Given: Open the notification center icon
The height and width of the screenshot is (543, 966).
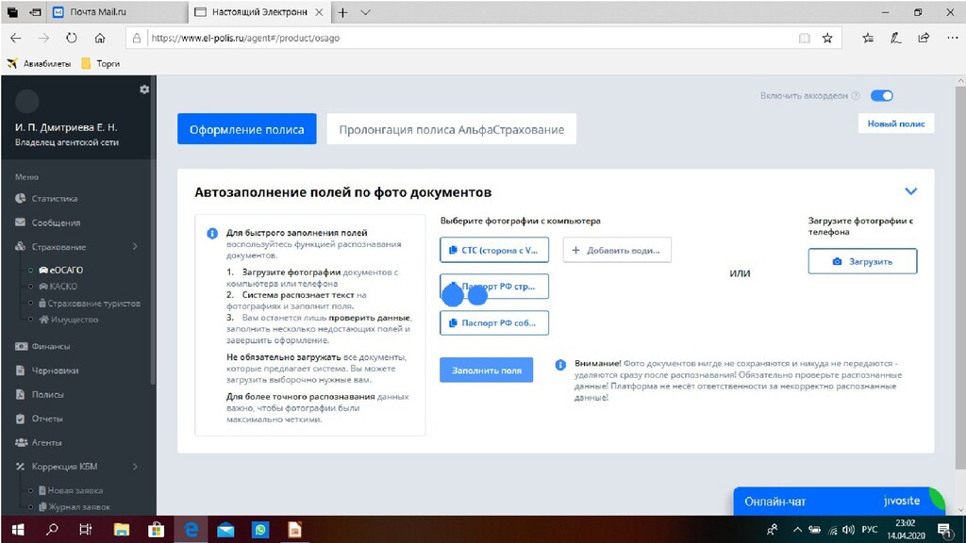Looking at the screenshot, I should pos(943,530).
